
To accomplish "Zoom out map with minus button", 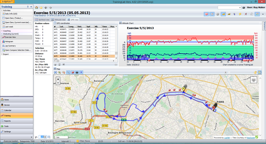I will (58, 83).
